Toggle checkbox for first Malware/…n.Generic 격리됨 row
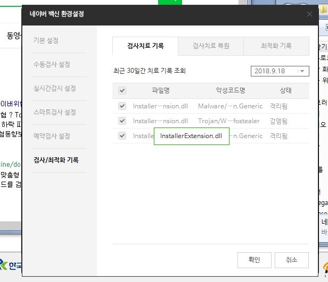 pos(122,106)
